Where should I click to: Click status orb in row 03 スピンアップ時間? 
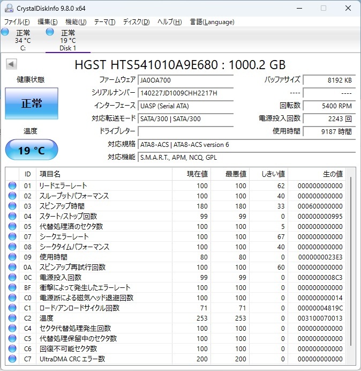(12, 206)
